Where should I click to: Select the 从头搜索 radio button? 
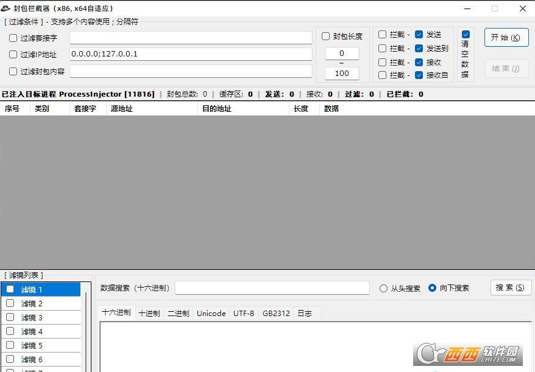point(384,289)
